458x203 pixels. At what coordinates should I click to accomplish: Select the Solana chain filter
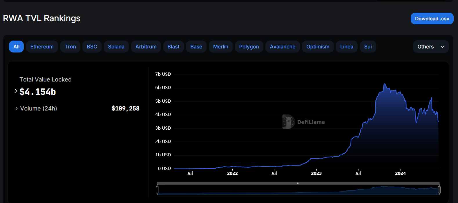116,47
